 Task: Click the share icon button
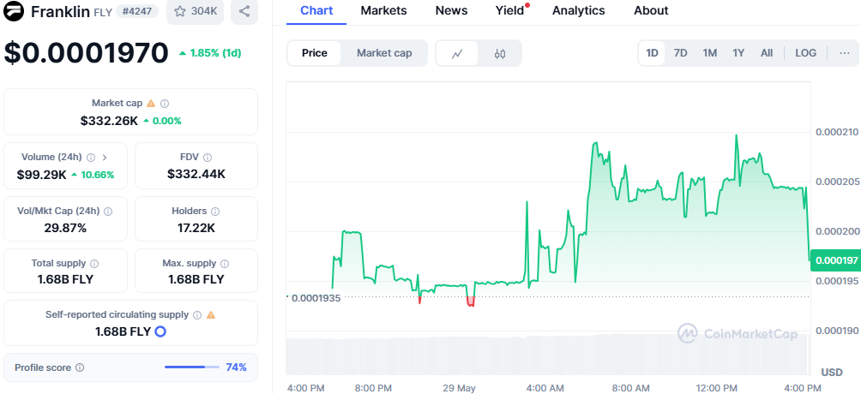coord(245,12)
